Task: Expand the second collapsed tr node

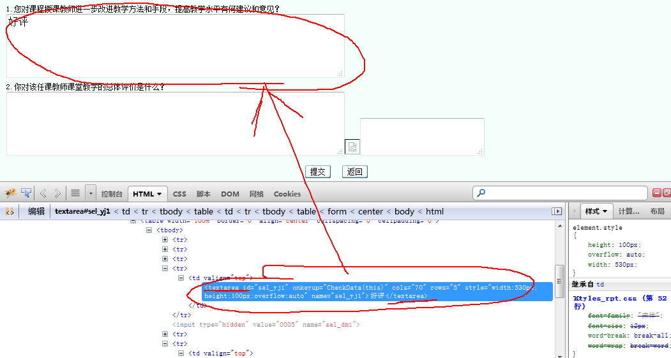Action: coord(165,249)
